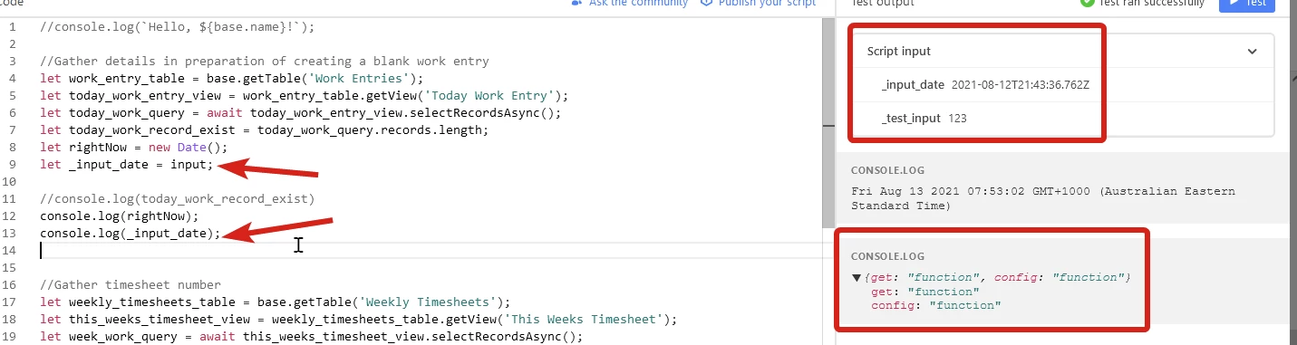Click the _input_date value in Script input

[x=1021, y=84]
